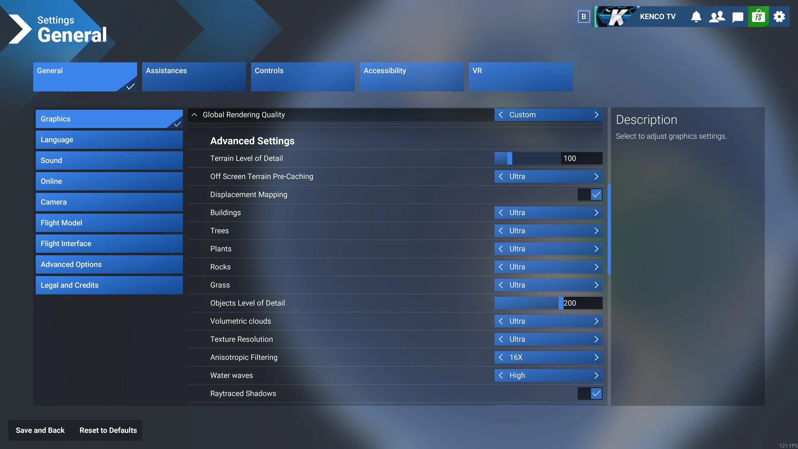
Task: Click the KENCO TV profile avatar
Action: point(614,17)
